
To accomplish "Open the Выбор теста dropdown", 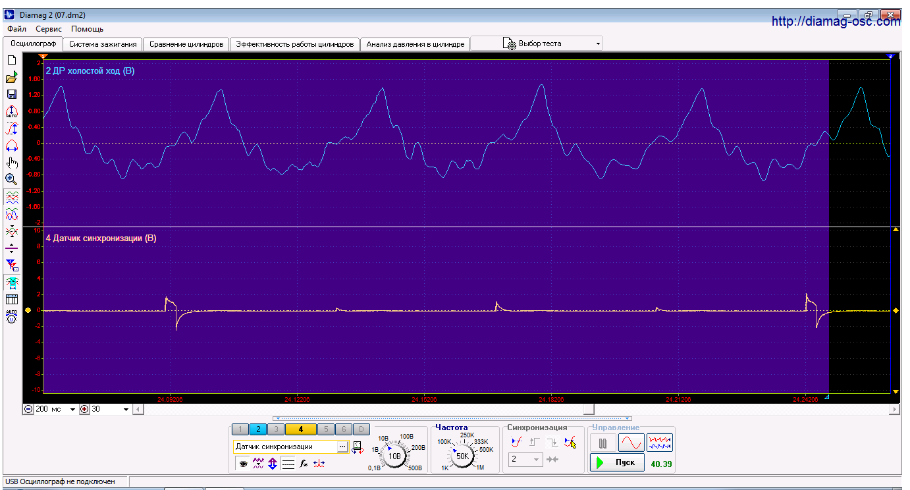I will (537, 43).
